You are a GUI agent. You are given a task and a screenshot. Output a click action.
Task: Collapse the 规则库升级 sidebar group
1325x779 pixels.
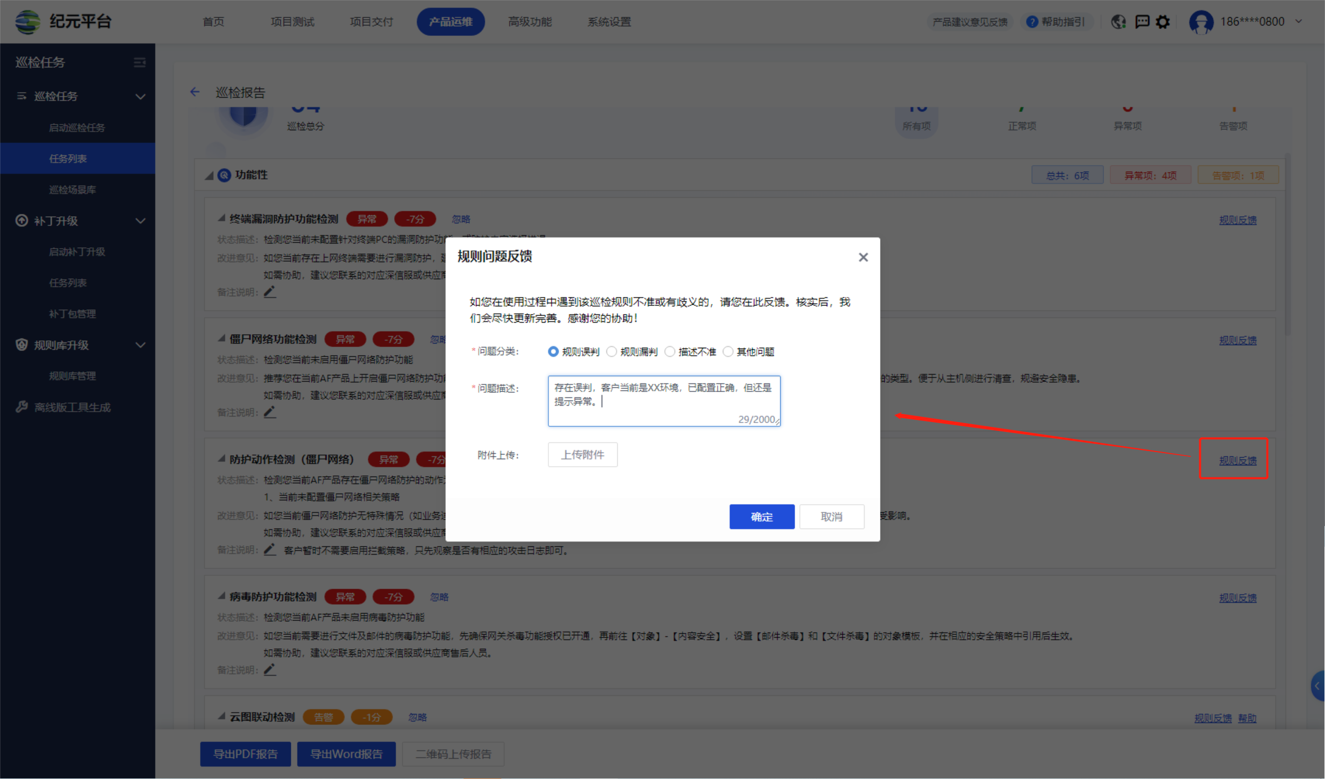[x=140, y=346]
